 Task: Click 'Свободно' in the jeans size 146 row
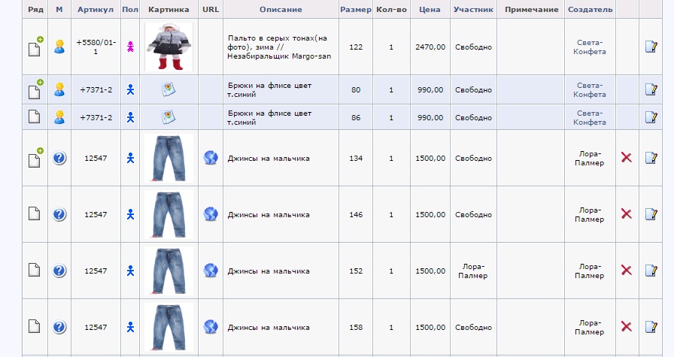(x=473, y=214)
